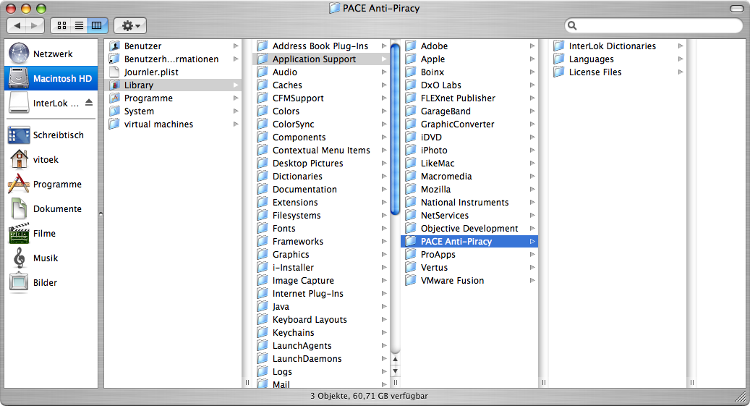
Task: Select the Adobe folder icon
Action: 410,46
